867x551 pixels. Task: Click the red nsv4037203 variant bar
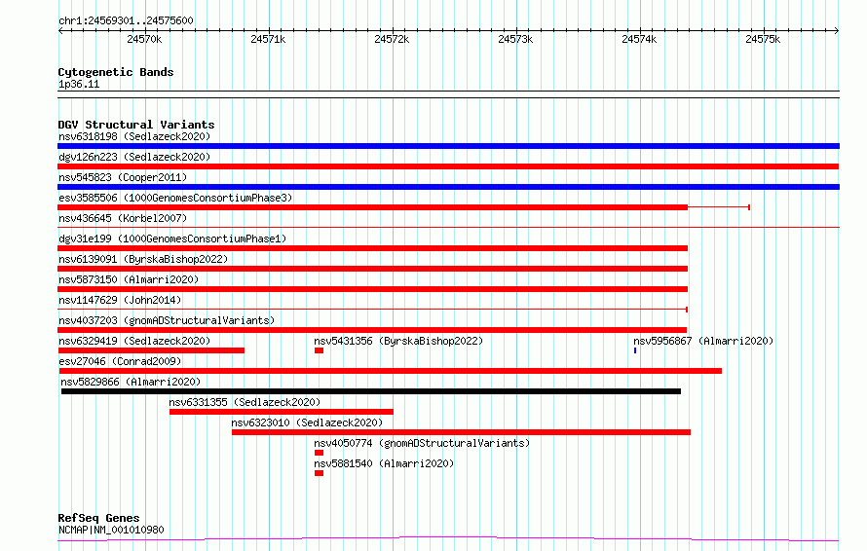point(372,330)
